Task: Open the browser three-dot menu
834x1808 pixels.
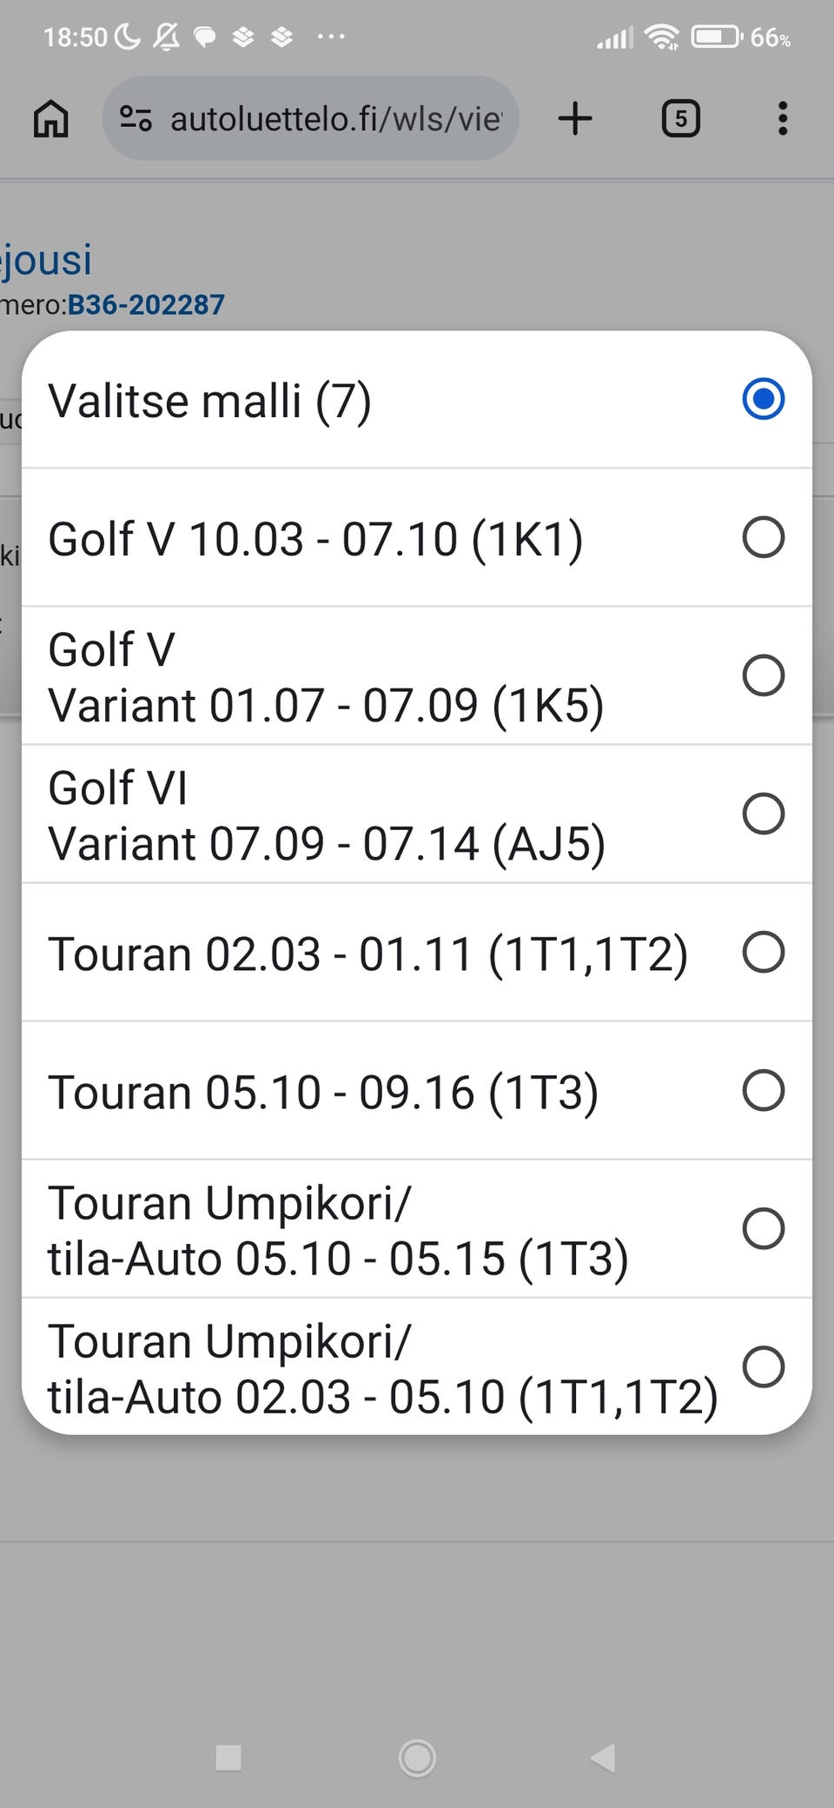Action: 783,118
